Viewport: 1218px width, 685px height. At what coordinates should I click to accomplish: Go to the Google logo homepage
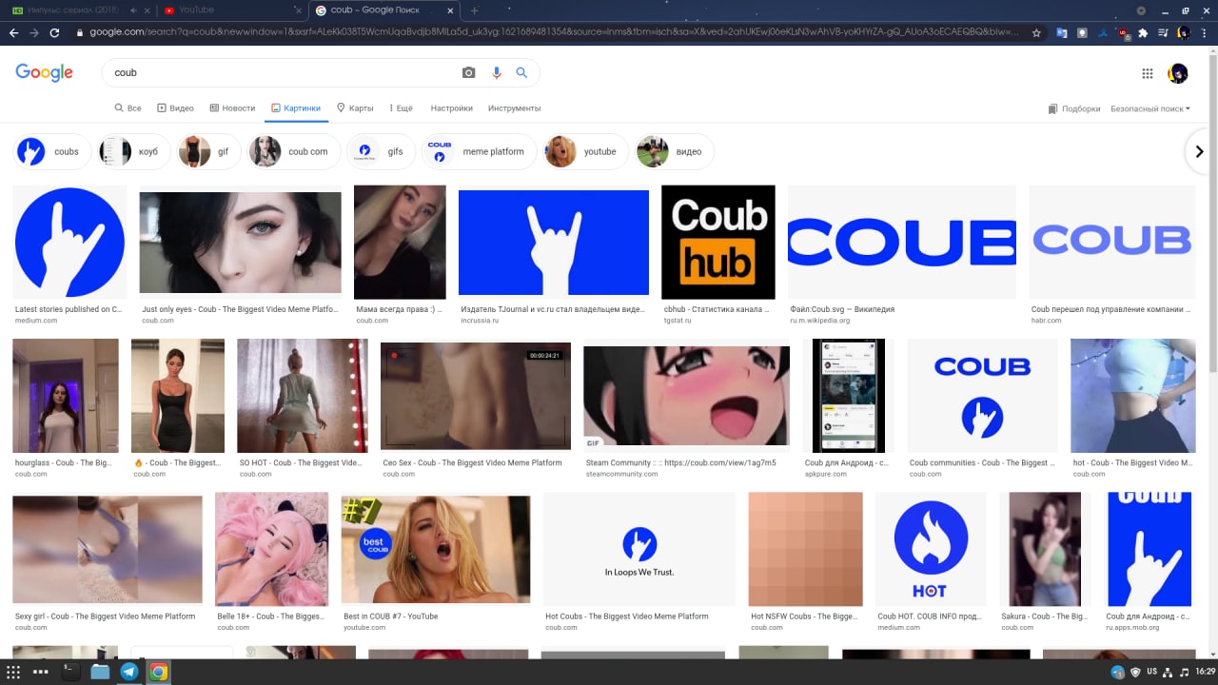click(44, 73)
